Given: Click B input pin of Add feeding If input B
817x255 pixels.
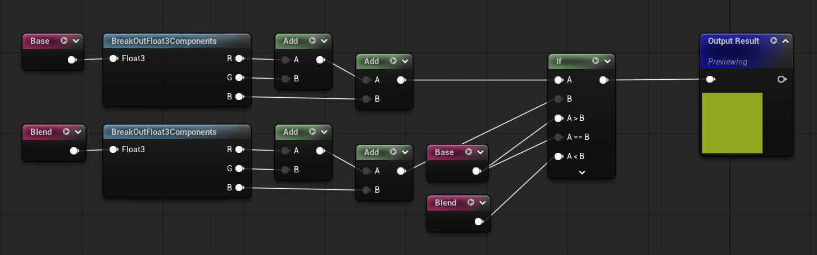Looking at the screenshot, I should [x=366, y=190].
